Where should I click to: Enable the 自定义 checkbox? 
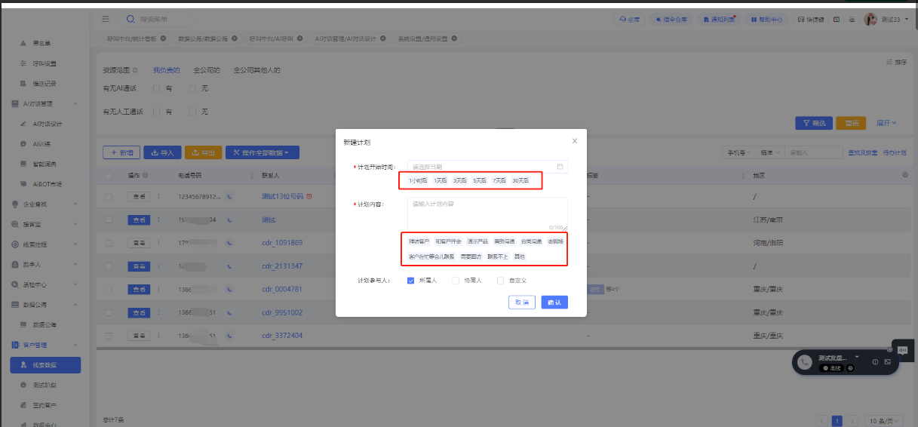tap(500, 281)
